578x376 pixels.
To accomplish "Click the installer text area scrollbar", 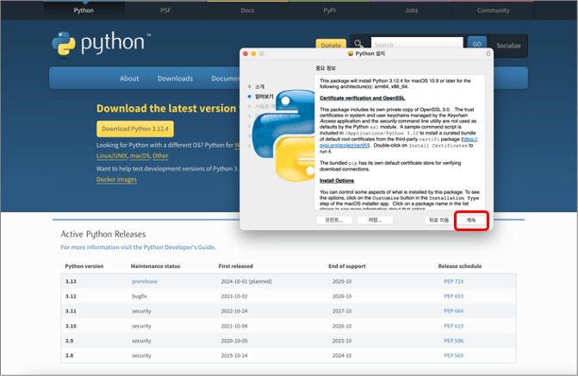I will click(x=485, y=138).
